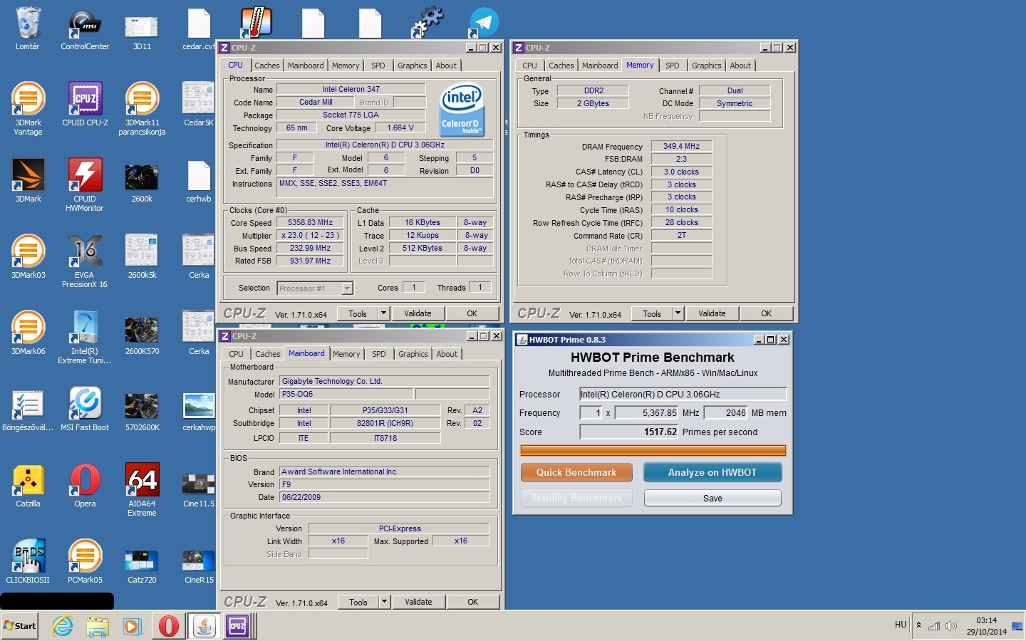Launch CPUID CPU-Z desktop shortcut
This screenshot has height=641, width=1026.
85,99
